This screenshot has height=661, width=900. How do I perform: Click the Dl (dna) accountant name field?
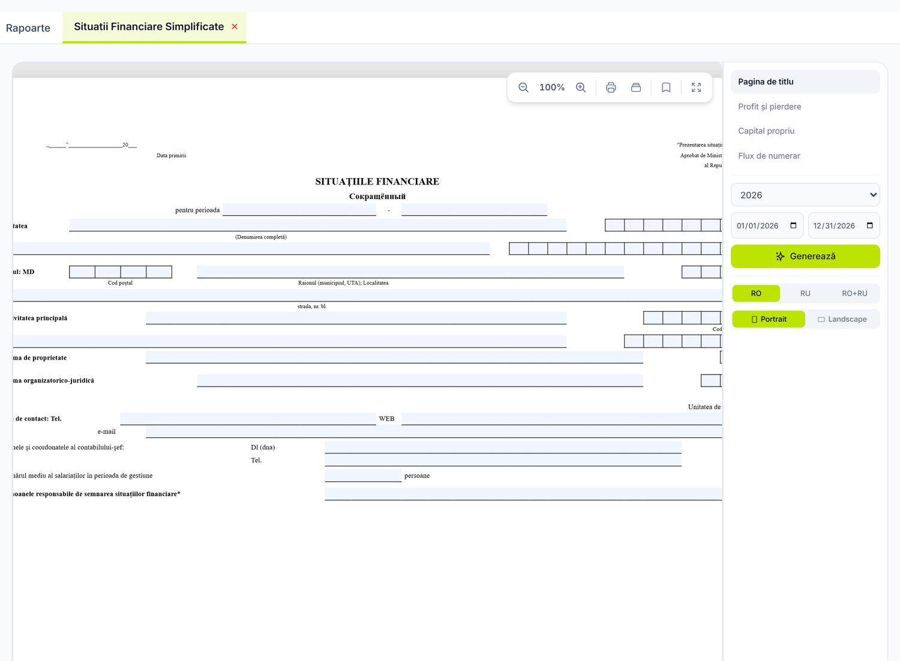(503, 447)
